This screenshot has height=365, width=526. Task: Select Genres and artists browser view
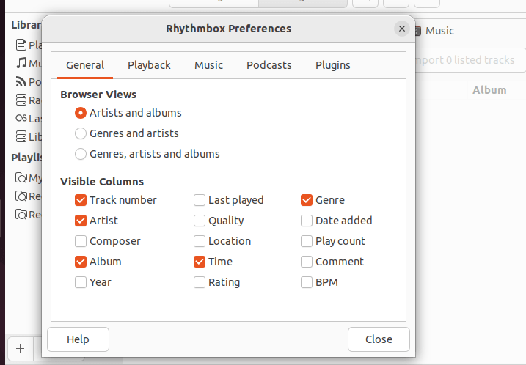point(126,133)
